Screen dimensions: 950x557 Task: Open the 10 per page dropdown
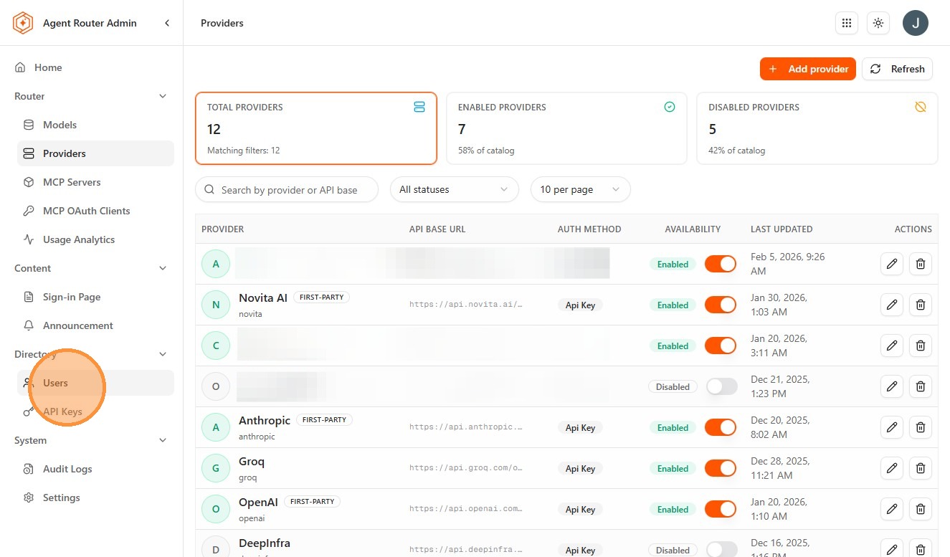(x=581, y=189)
